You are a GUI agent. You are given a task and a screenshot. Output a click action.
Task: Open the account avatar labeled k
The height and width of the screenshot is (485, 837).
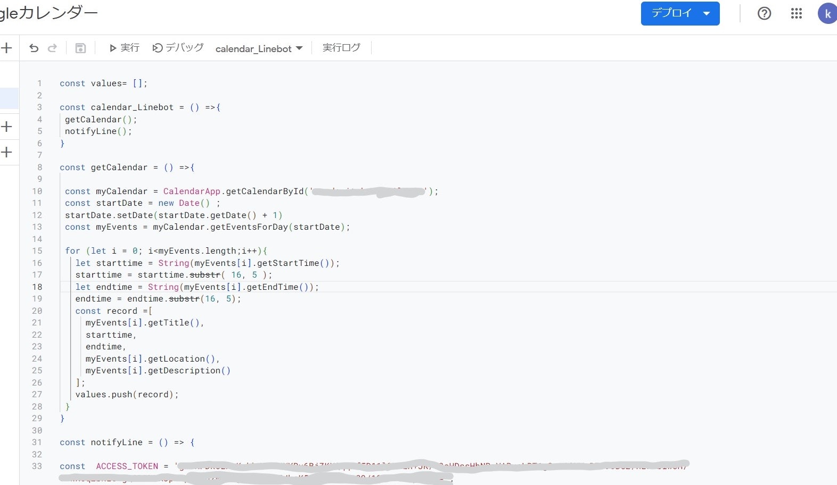[x=827, y=14]
